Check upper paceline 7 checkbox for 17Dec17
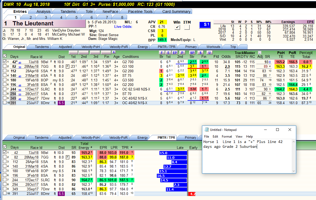 coord(5,89)
